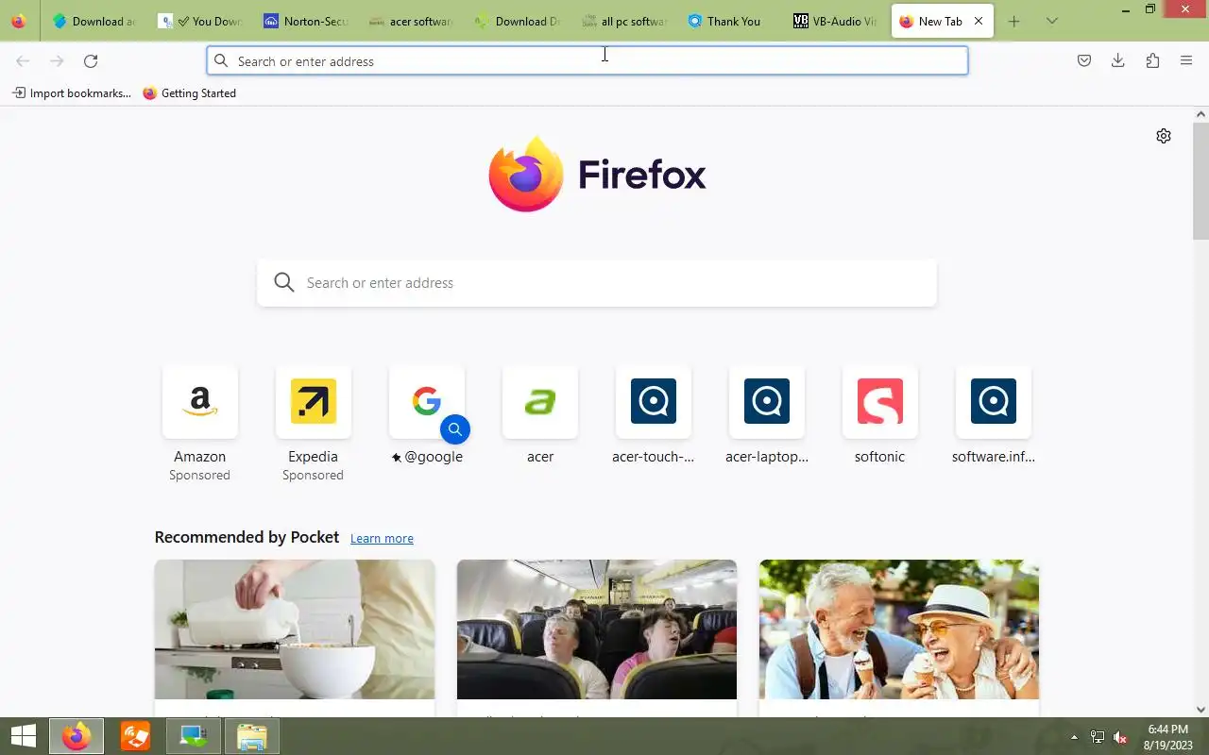The width and height of the screenshot is (1209, 755).
Task: Switch to the Norton-Secu tab
Action: (305, 21)
